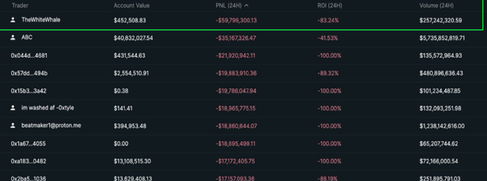Click volume $65,207,744.62
The height and width of the screenshot is (181, 487).
439,144
